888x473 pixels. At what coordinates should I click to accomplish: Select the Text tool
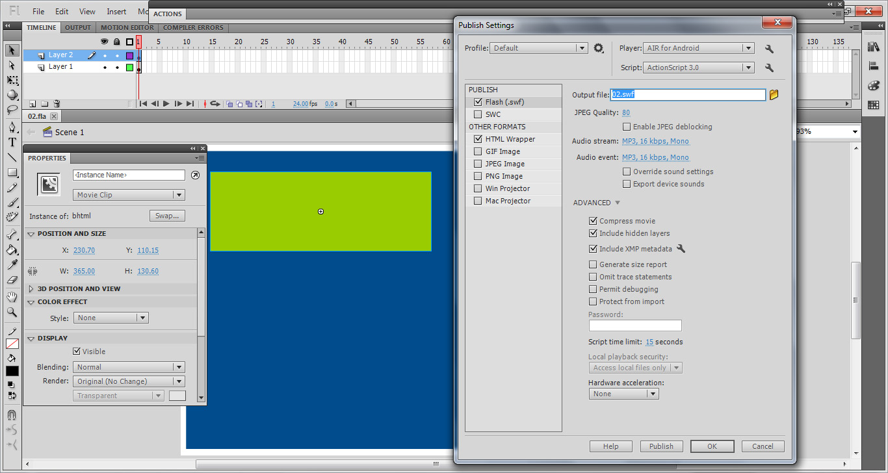click(x=12, y=142)
